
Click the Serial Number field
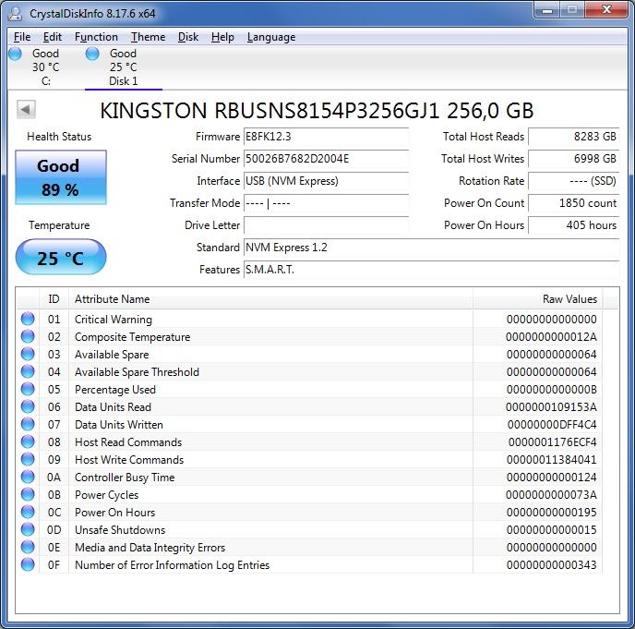click(x=326, y=159)
